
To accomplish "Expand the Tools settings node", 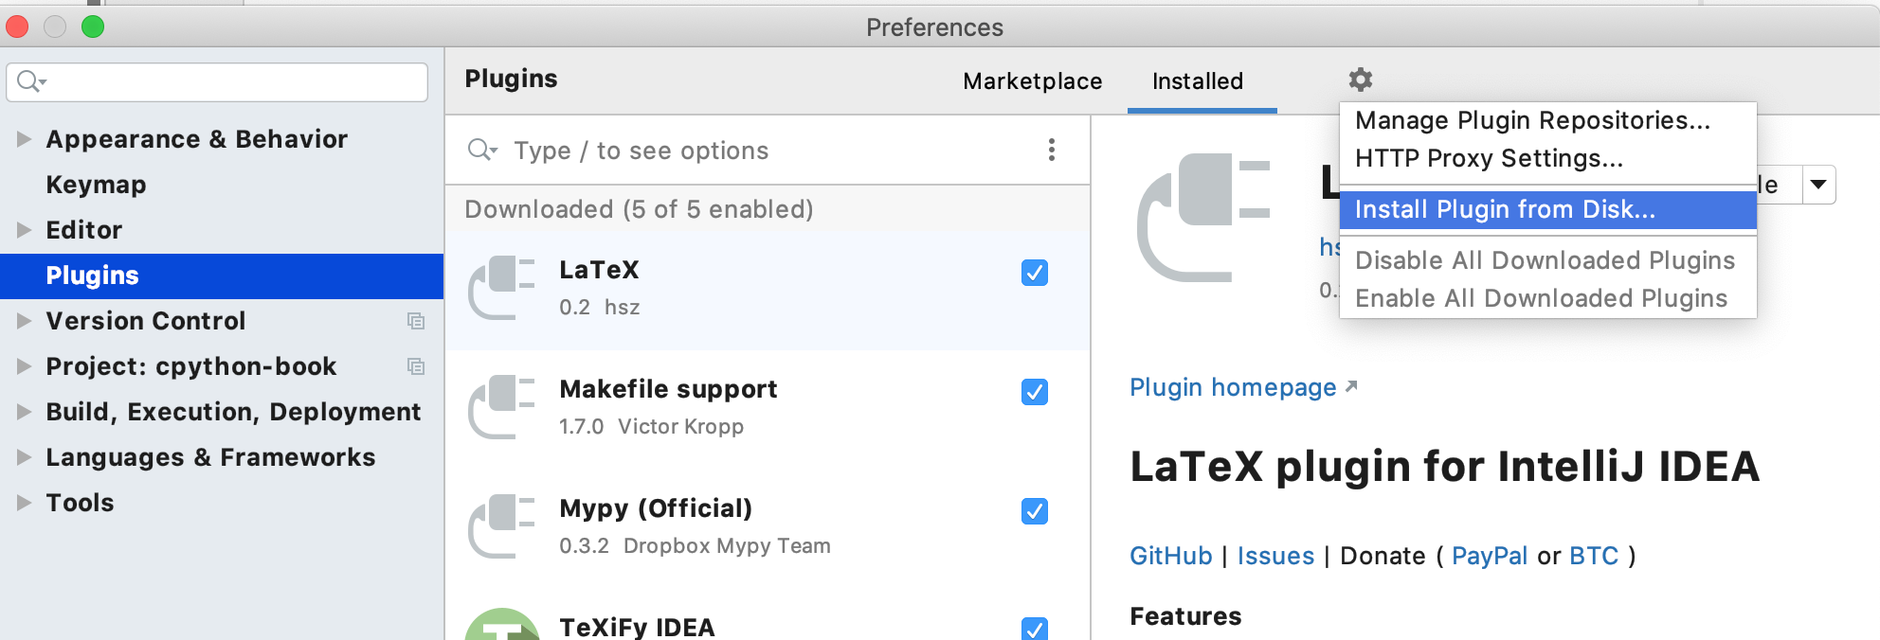I will [24, 503].
